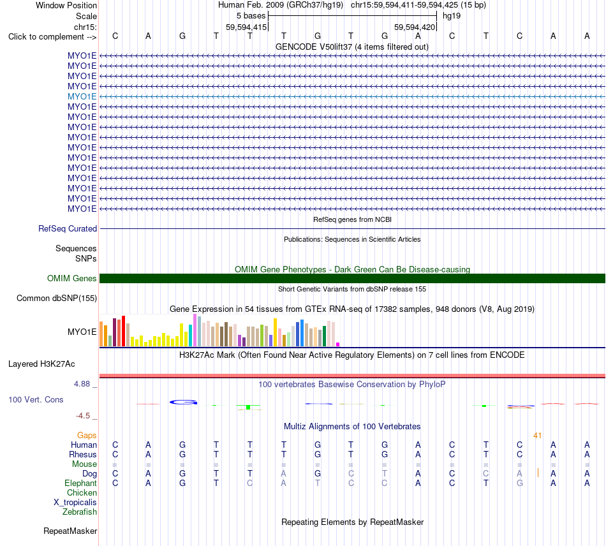Open the OMIM Gene Phenotypes track title
Viewport: 606px width, 546px height.
click(x=352, y=269)
